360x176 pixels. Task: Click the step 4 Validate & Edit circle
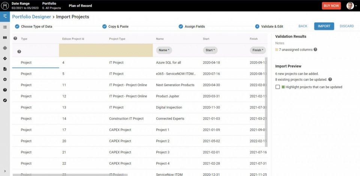pos(257,26)
